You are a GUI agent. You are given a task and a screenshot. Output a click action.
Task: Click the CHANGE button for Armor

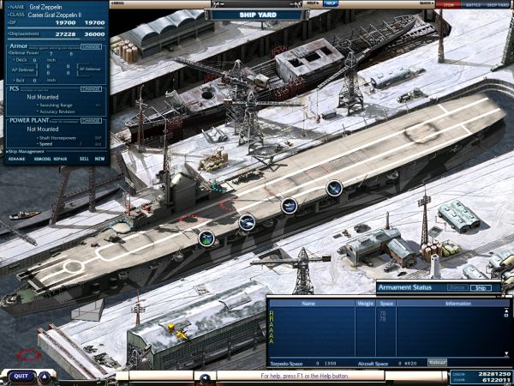[91, 46]
